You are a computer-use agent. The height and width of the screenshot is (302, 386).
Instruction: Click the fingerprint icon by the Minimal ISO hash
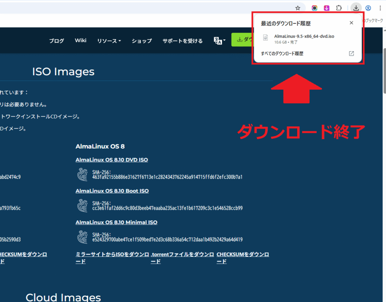pos(83,237)
